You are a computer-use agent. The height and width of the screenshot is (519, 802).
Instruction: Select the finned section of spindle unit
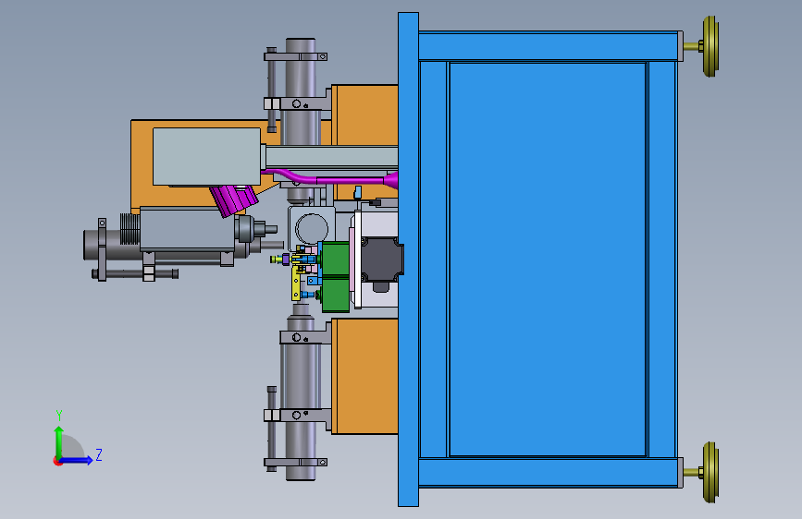(130, 228)
